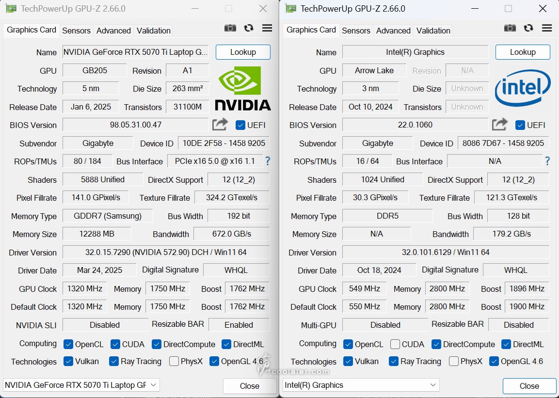559x398 pixels.
Task: Click 179.2 GB/s bandwidth value
Action: tap(511, 234)
